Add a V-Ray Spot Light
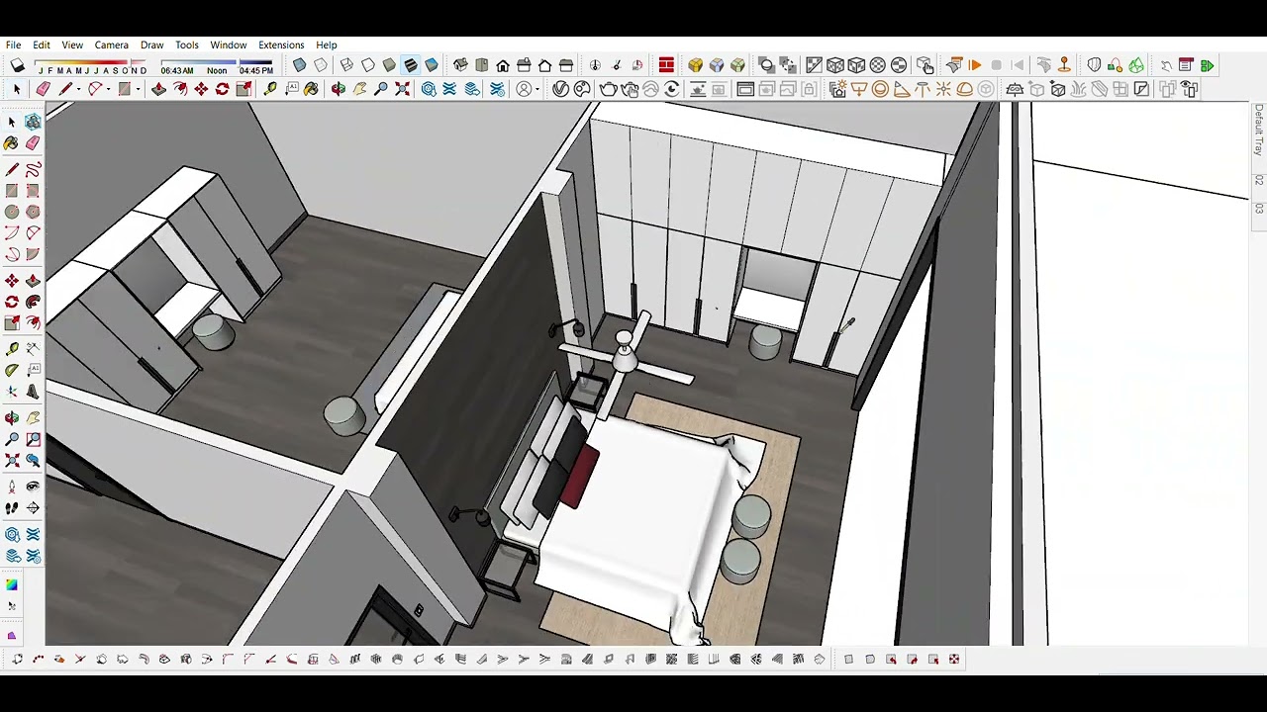 pyautogui.click(x=901, y=89)
